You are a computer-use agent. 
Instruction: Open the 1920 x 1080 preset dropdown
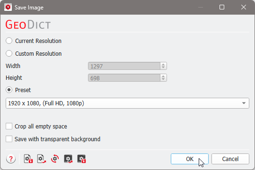tap(127, 103)
